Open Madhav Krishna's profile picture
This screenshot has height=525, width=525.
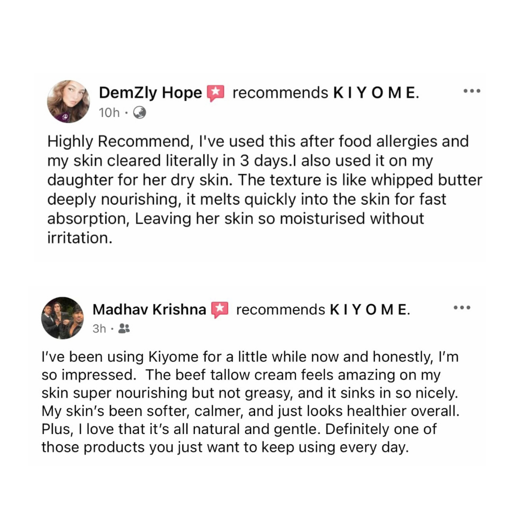coord(63,318)
